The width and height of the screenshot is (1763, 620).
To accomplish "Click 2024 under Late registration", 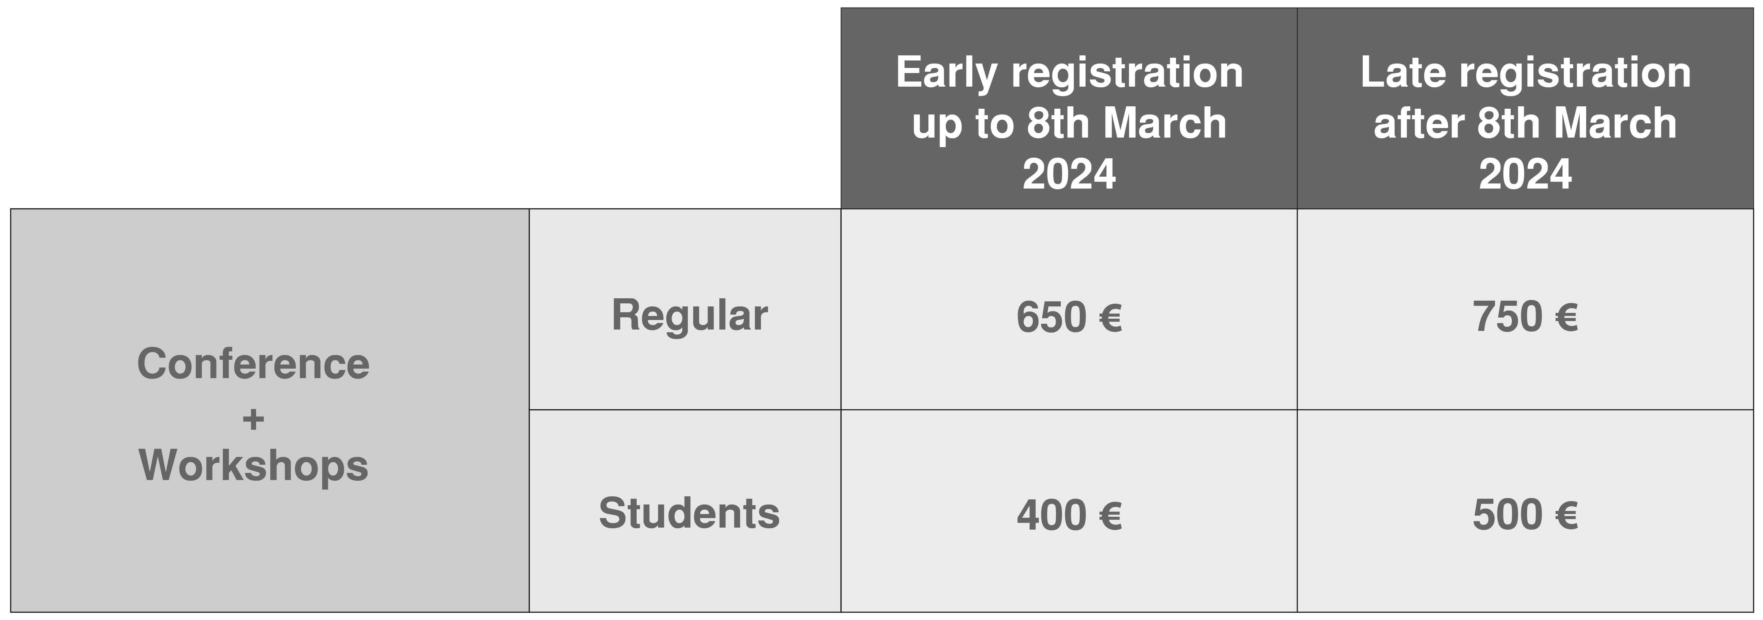I will tap(1525, 174).
